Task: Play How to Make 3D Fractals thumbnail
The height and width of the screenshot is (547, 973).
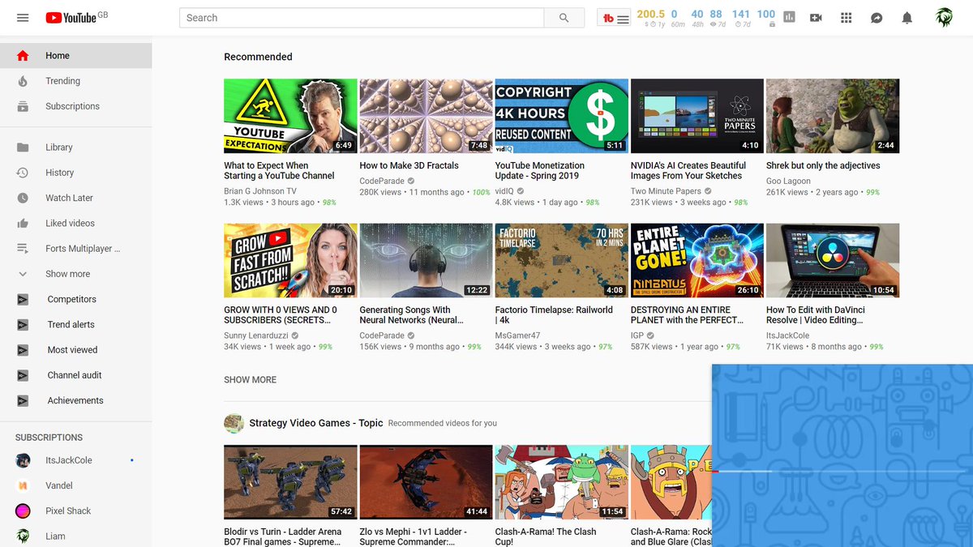Action: pyautogui.click(x=426, y=116)
